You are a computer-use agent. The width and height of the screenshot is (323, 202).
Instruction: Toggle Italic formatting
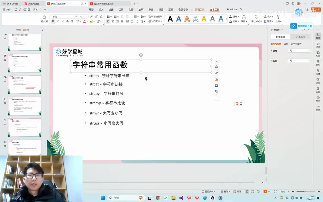tap(58, 21)
